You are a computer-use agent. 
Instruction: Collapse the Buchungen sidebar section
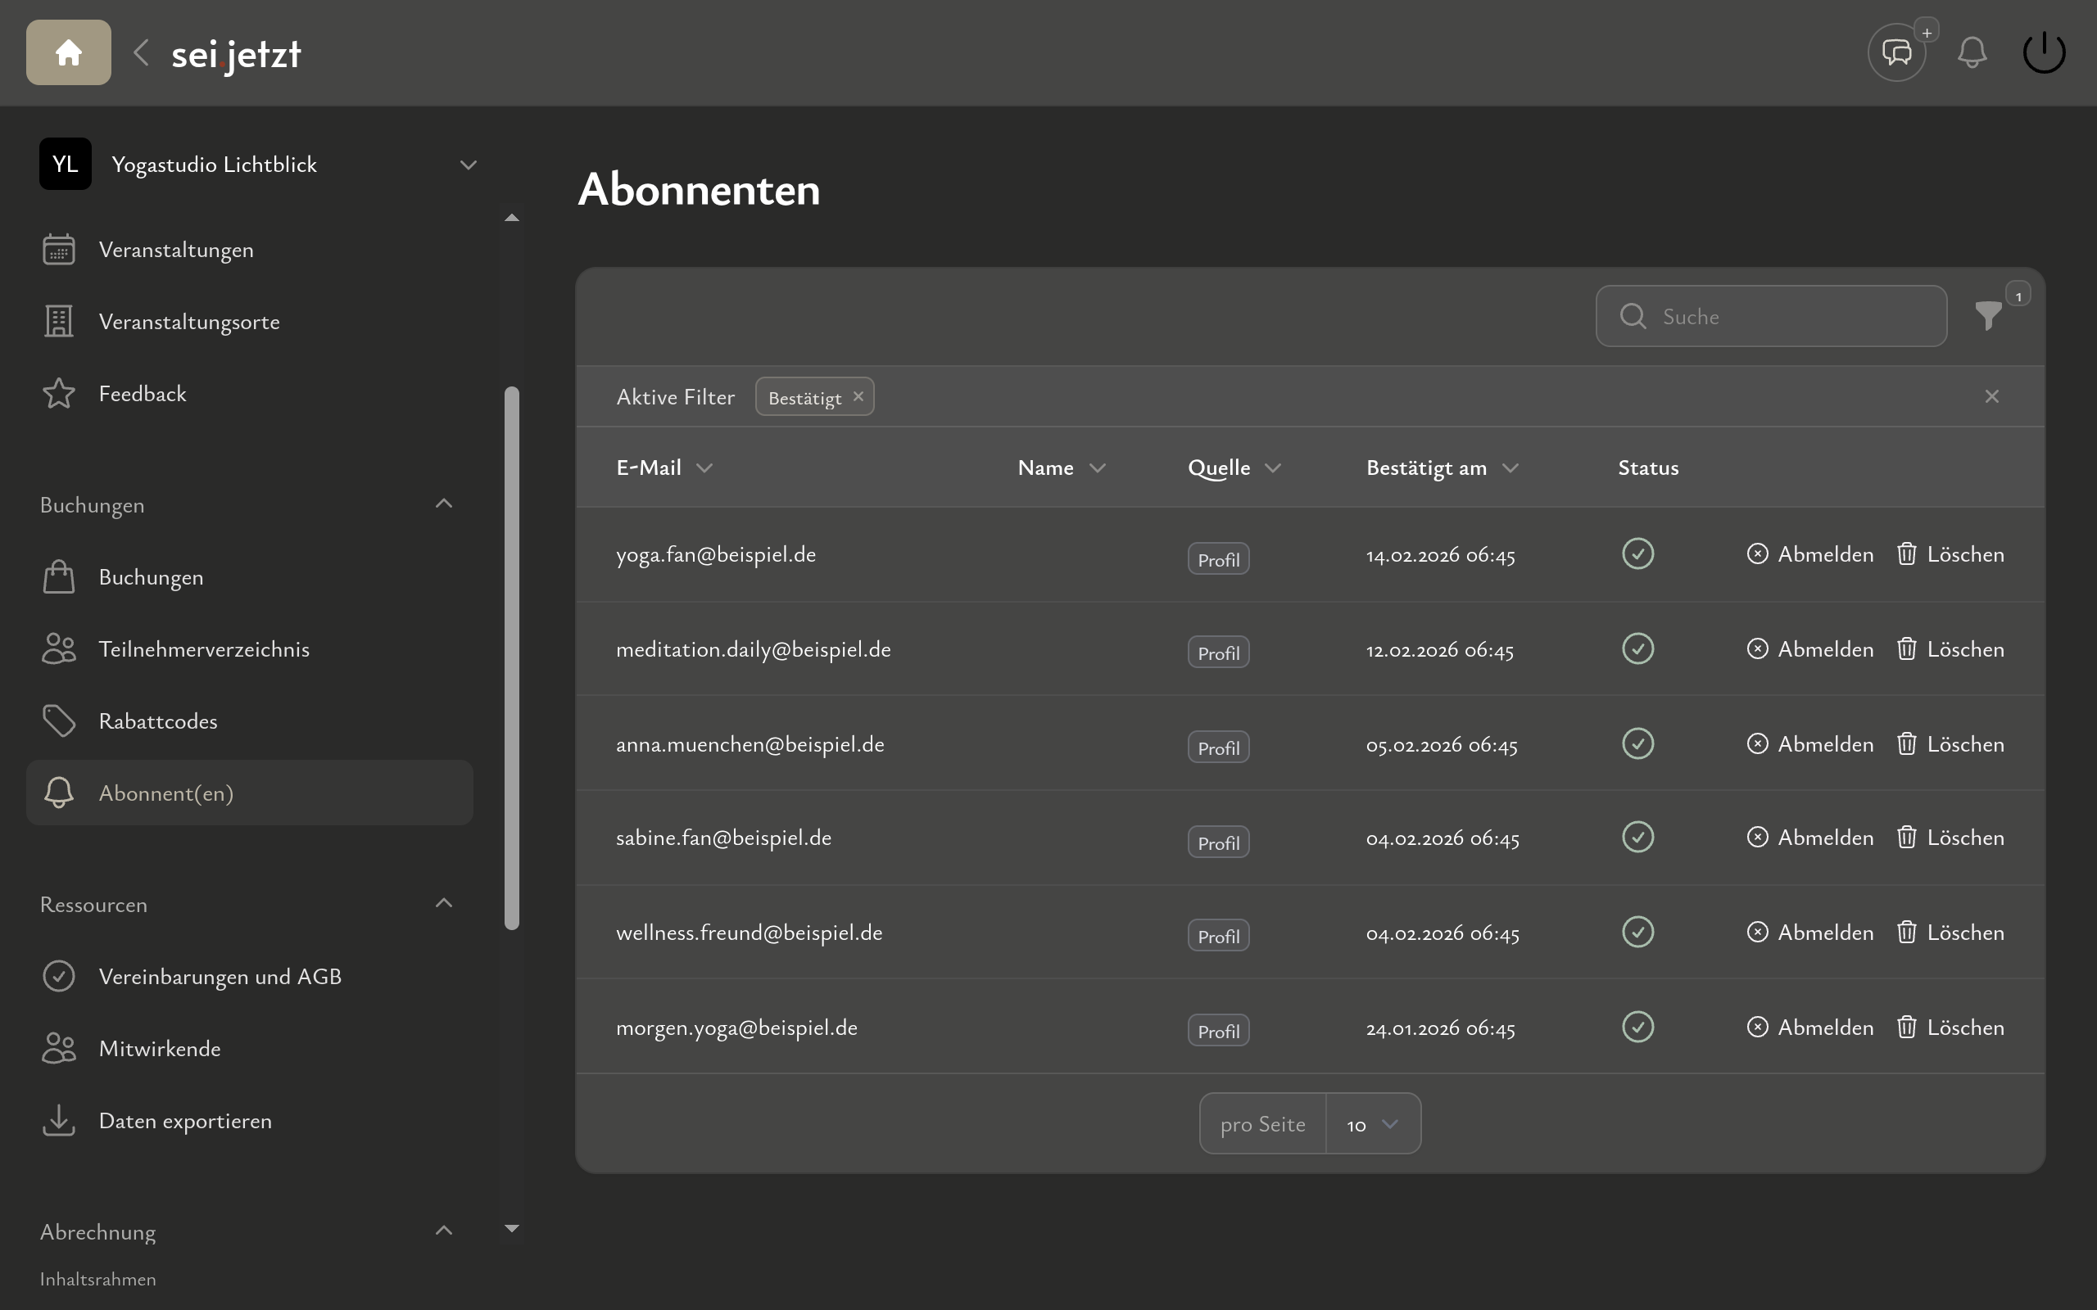click(x=444, y=504)
